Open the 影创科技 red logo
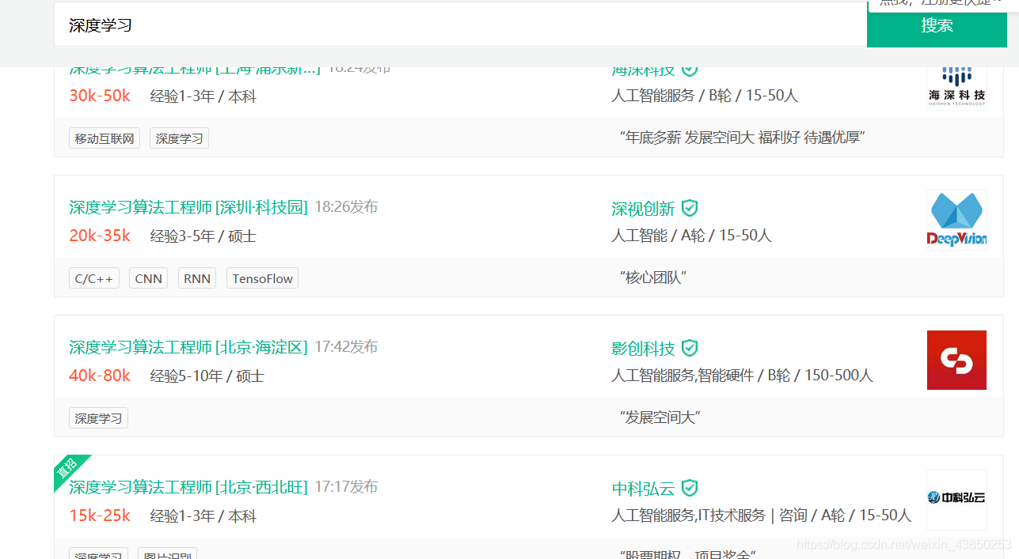Image resolution: width=1019 pixels, height=559 pixels. coord(956,360)
